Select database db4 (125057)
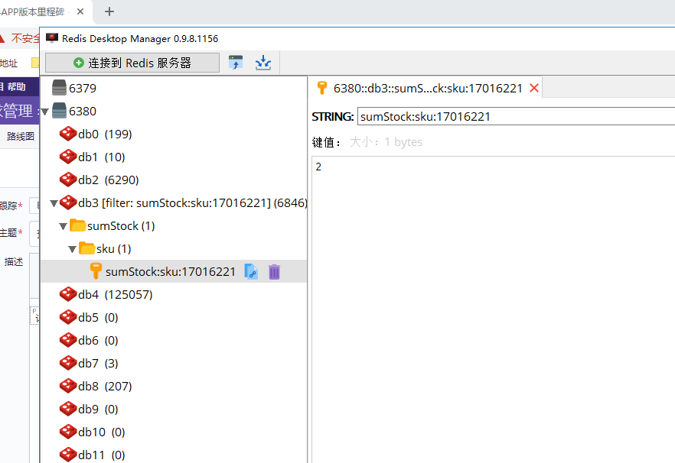 (x=116, y=294)
